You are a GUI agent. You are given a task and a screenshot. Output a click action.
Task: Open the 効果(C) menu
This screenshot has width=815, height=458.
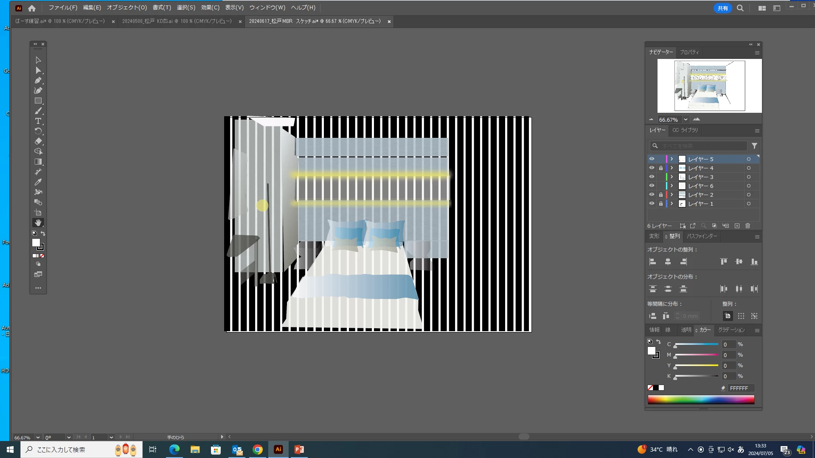[x=210, y=8]
